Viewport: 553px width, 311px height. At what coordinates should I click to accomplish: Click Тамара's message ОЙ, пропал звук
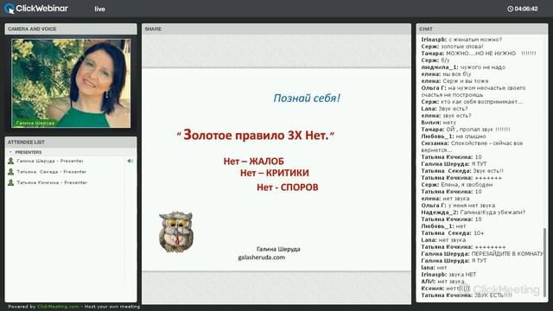[x=466, y=130]
